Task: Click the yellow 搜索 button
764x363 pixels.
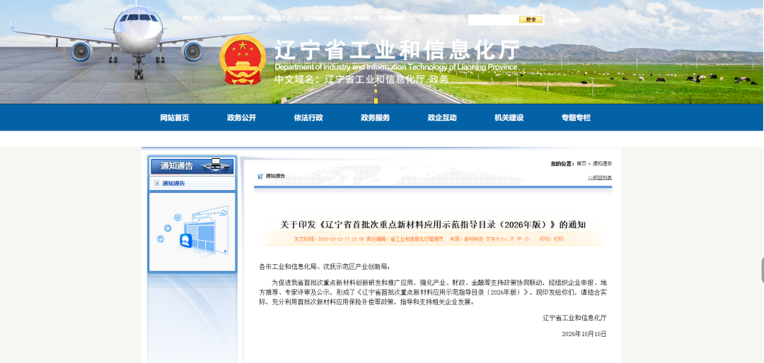Action: pos(531,20)
